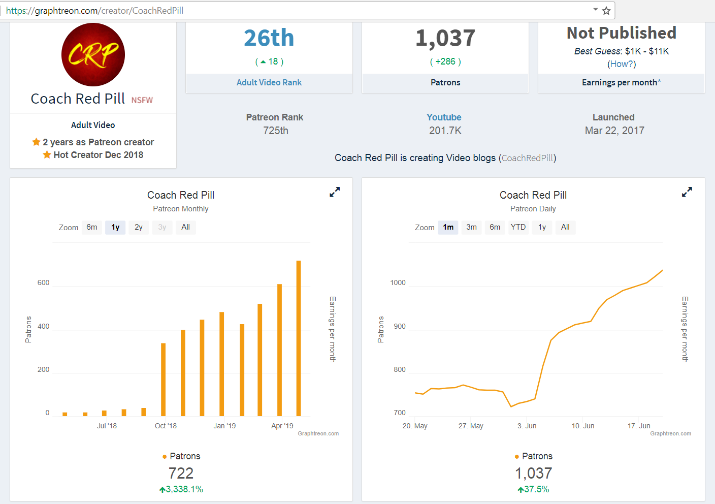The height and width of the screenshot is (504, 715).
Task: Open the Adult Video Rank link
Action: coord(269,82)
